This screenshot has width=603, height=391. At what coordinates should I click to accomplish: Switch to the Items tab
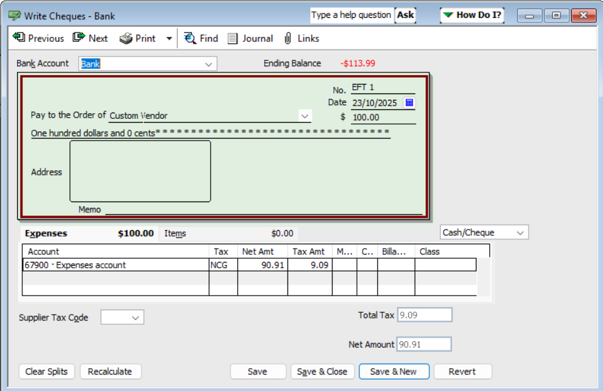pos(228,233)
